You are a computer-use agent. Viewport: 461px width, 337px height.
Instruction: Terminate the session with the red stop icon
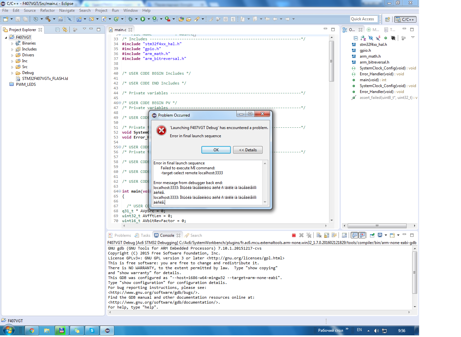(x=294, y=235)
